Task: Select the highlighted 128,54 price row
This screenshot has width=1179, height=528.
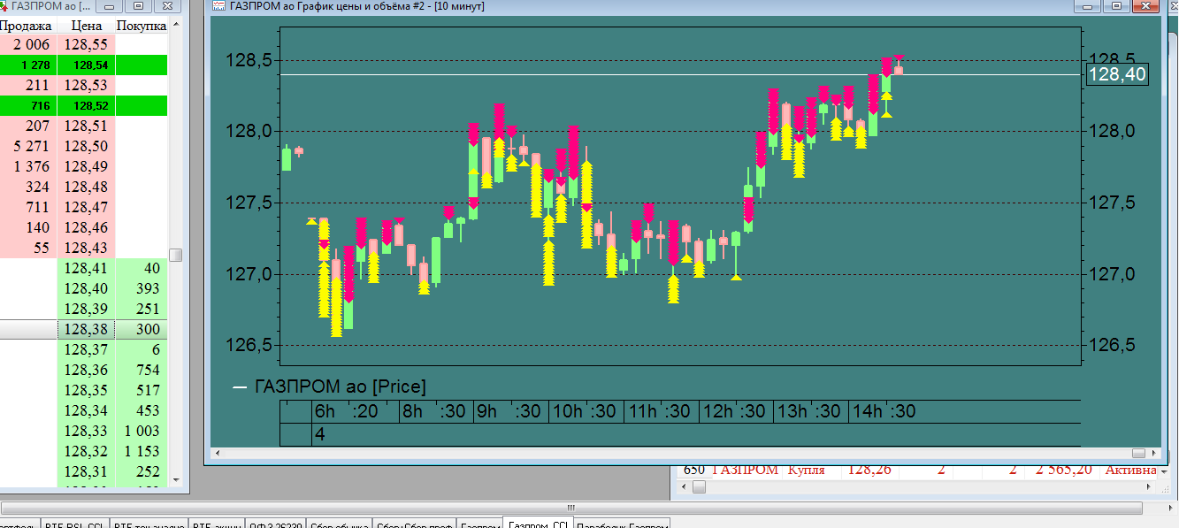Action: [x=84, y=65]
